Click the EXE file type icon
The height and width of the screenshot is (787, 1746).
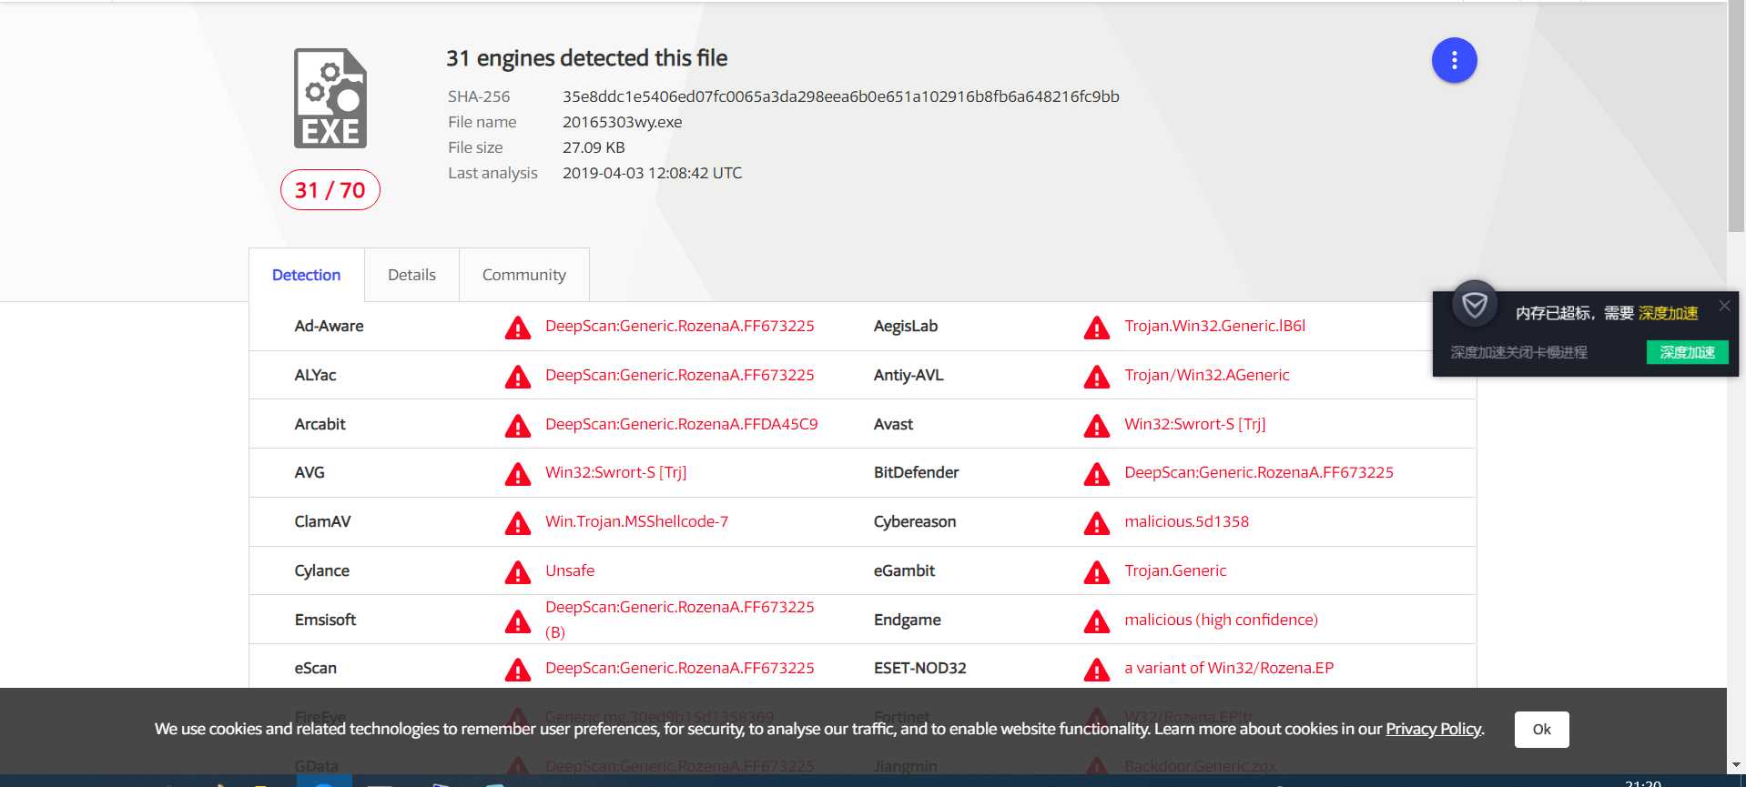tap(330, 98)
